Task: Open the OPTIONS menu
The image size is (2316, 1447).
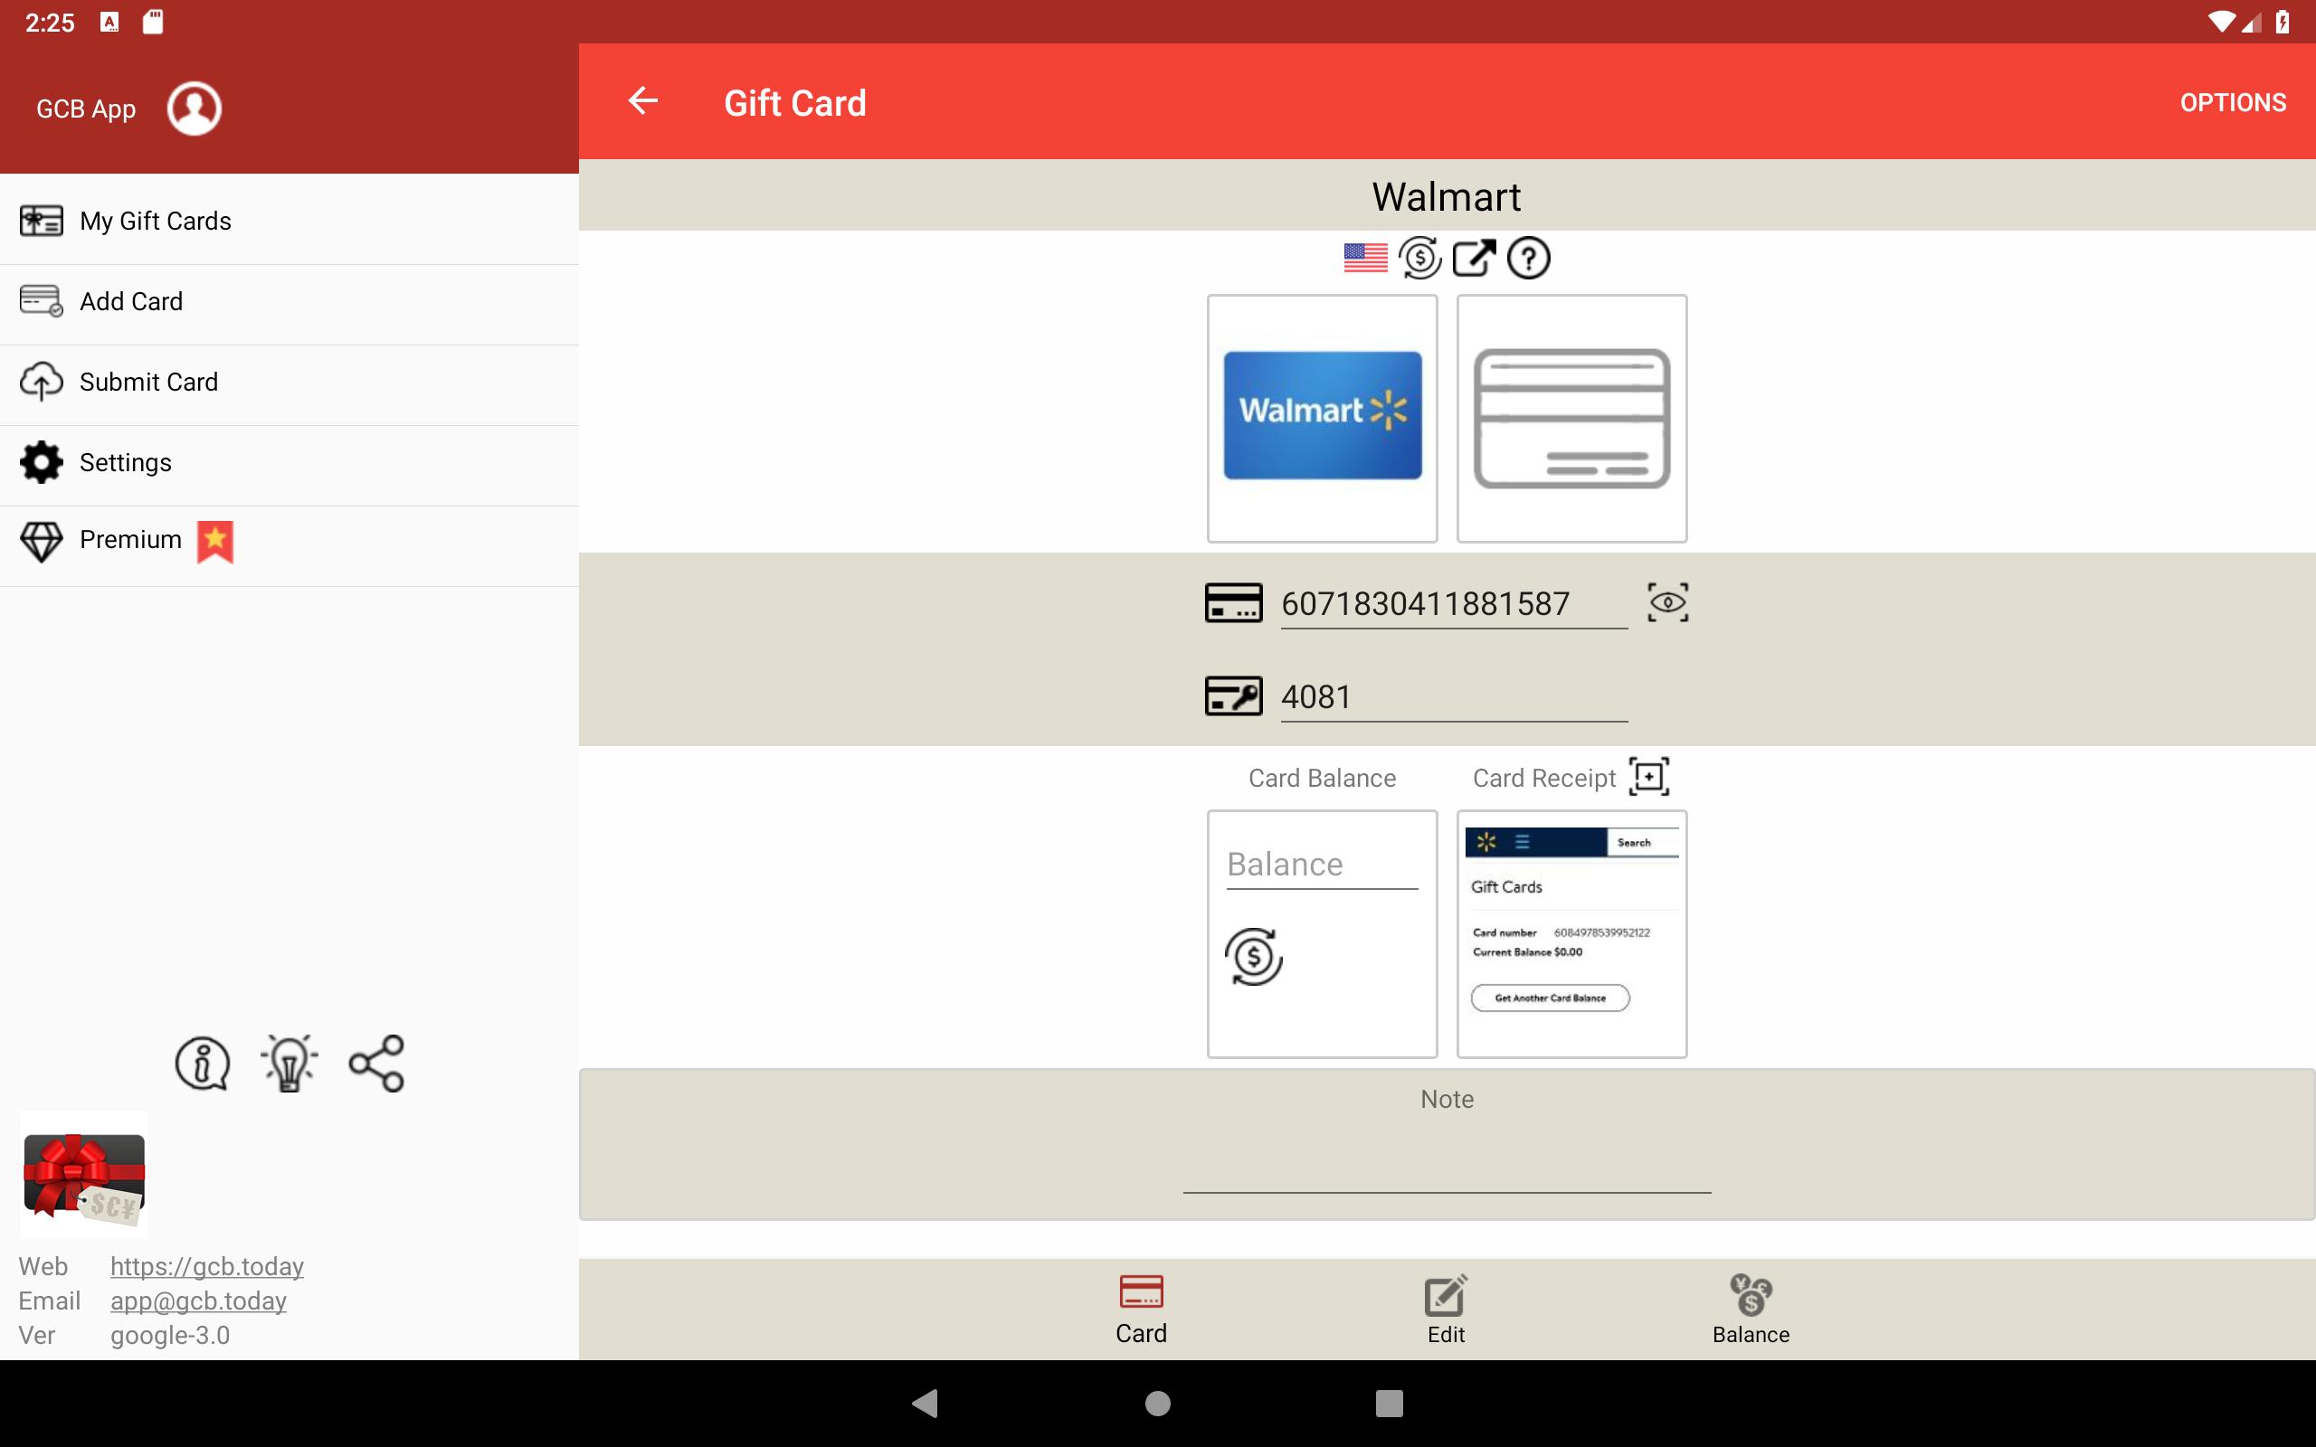Action: coord(2233,101)
